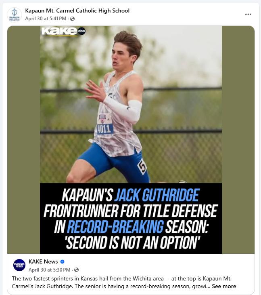Click the hip number 5 tag on shorts

click(x=142, y=167)
